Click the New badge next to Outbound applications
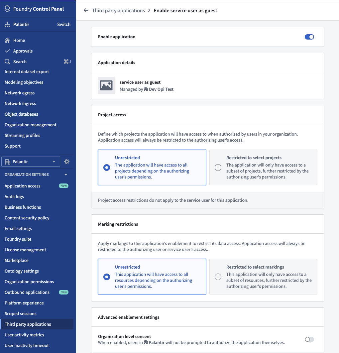 pos(63,292)
